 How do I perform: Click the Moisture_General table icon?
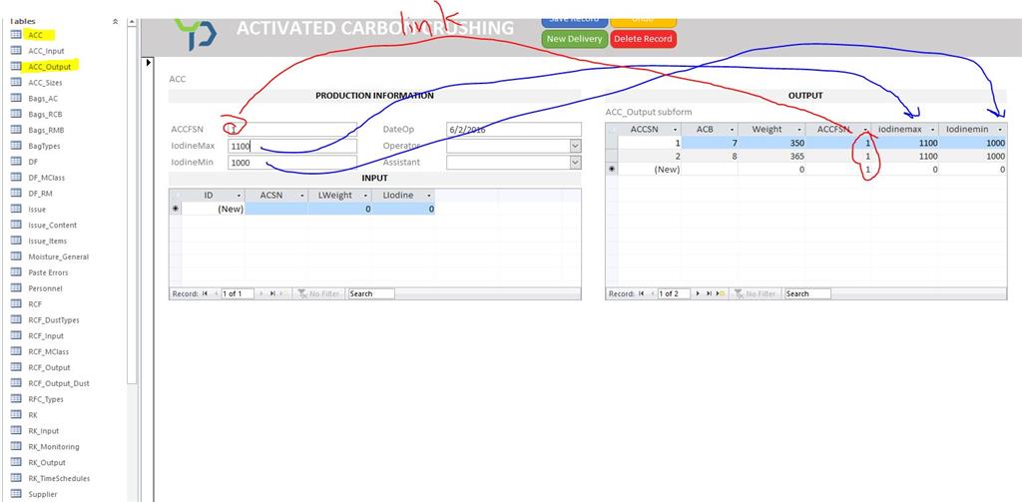tap(16, 256)
